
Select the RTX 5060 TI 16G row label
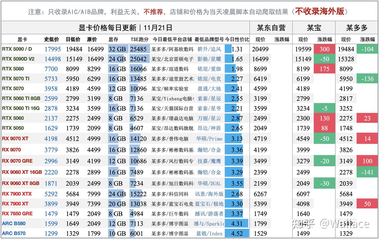tap(21, 108)
